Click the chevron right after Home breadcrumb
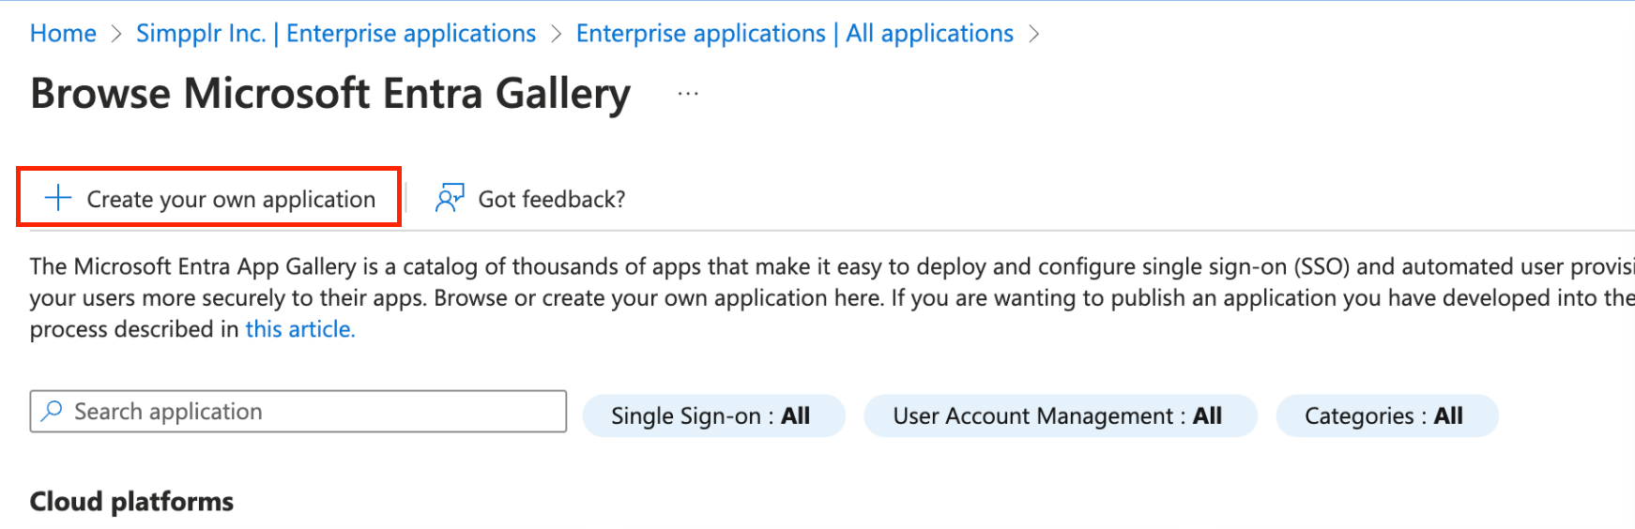Screen dimensions: 1635x529 116,34
